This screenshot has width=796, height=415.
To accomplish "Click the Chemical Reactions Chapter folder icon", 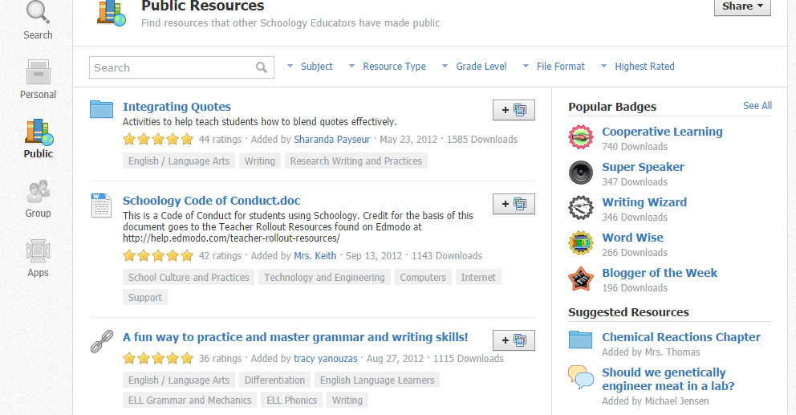I will tap(580, 340).
